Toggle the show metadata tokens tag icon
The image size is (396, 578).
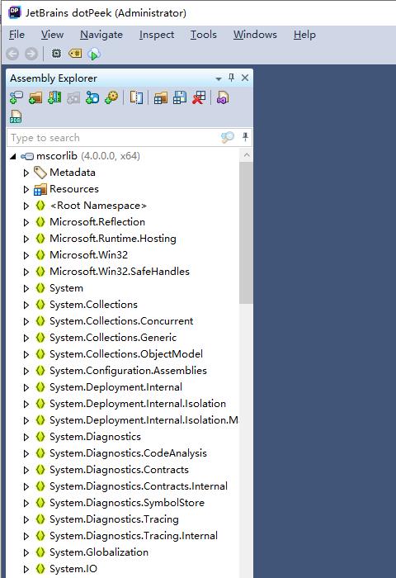point(75,54)
